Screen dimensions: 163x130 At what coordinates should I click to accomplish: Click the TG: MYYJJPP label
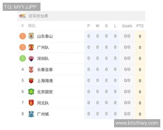21,7
